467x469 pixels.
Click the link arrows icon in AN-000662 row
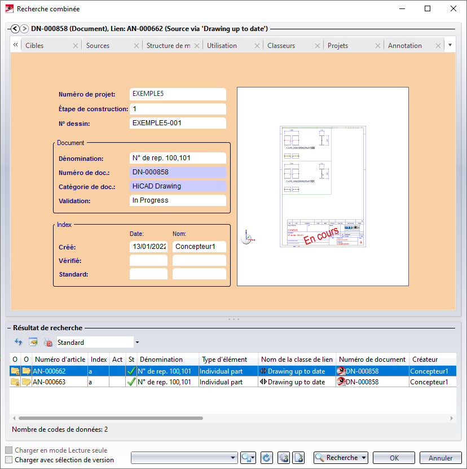pyautogui.click(x=263, y=371)
